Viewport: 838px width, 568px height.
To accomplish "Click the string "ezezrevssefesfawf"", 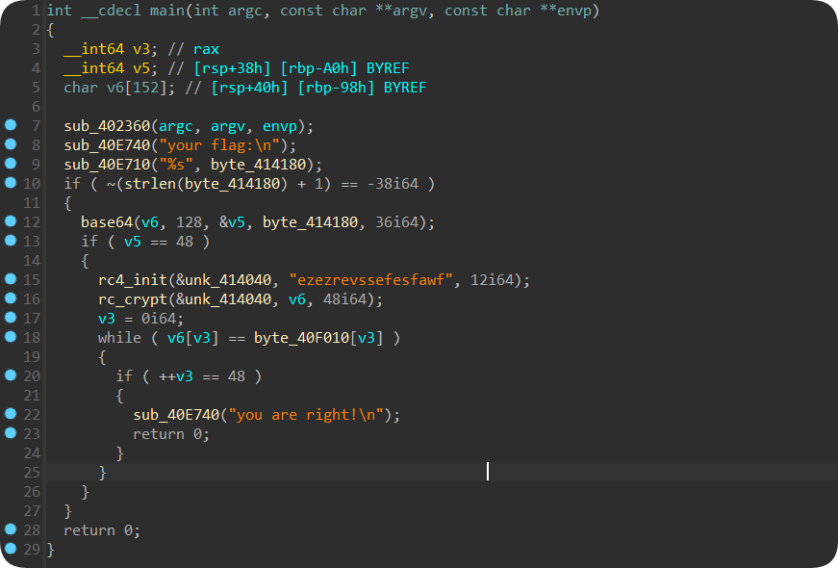I will (x=371, y=280).
